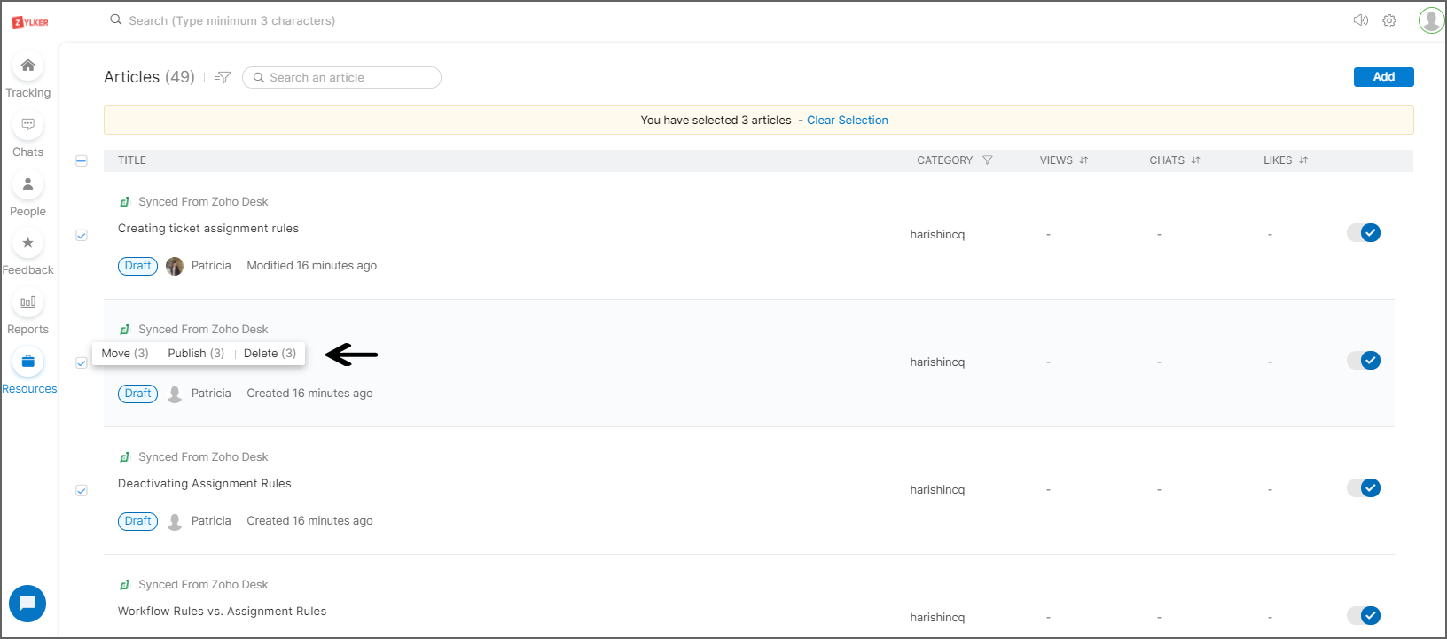Click Patricia's avatar on Creating ticket assignment rules
The image size is (1447, 639).
175,266
